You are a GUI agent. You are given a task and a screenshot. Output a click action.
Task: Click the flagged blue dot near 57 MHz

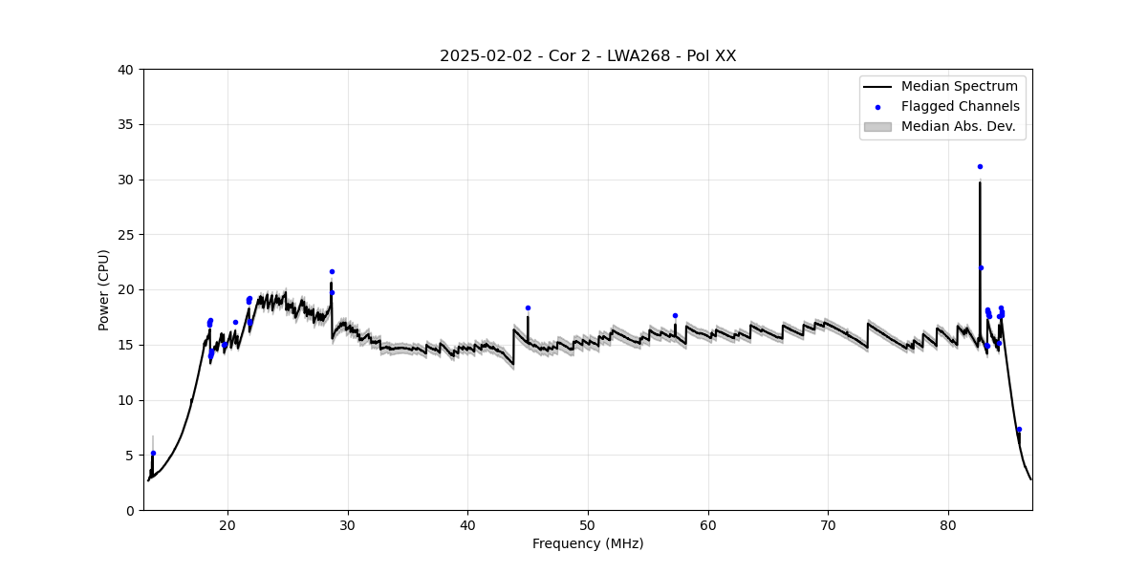coord(675,315)
